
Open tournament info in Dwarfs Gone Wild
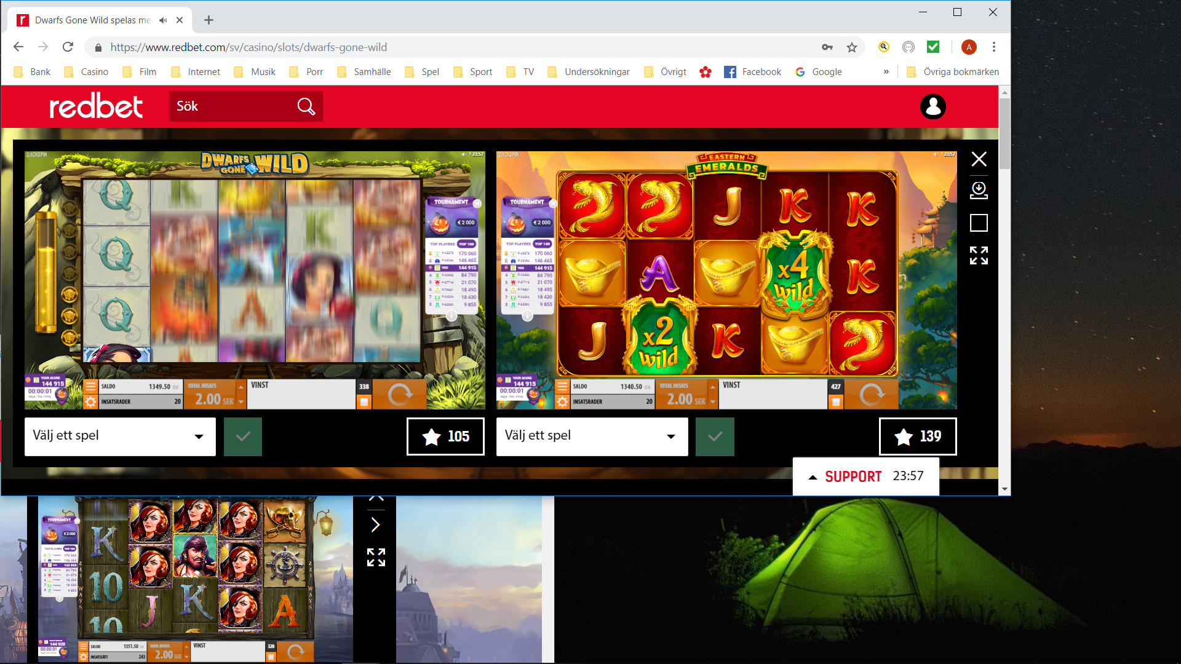tap(451, 316)
